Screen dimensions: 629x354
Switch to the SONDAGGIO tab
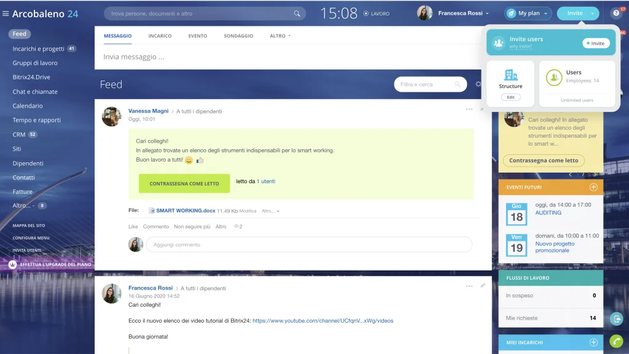coord(238,36)
